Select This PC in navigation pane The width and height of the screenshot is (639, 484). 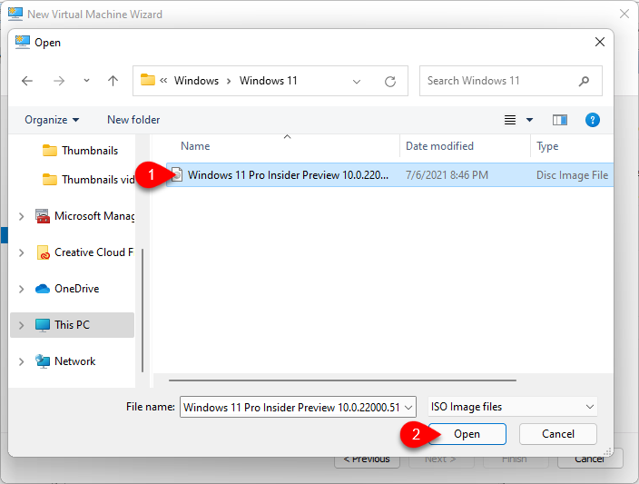(x=72, y=325)
